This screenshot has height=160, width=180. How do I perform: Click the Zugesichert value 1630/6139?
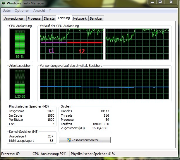pyautogui.click(x=100, y=128)
